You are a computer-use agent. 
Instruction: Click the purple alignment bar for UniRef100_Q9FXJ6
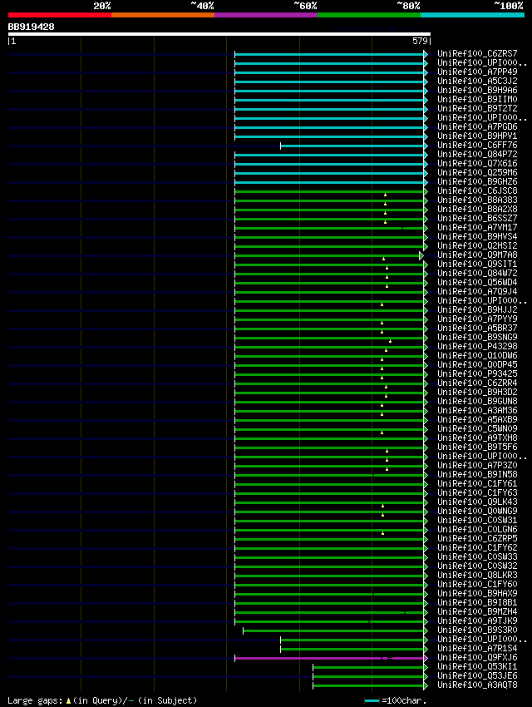(x=330, y=658)
